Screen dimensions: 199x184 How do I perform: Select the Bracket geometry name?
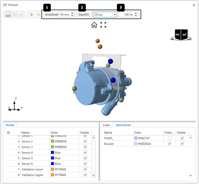(x=109, y=144)
